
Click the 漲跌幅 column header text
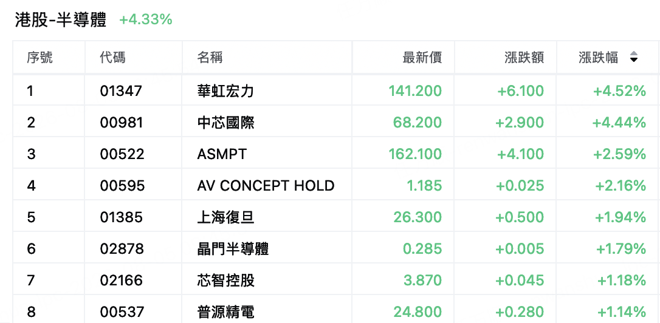click(x=598, y=57)
